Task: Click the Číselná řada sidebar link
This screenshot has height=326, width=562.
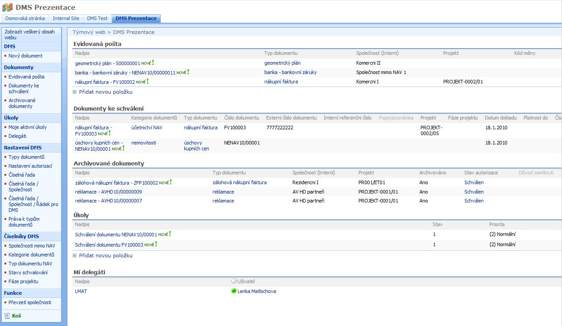Action: pos(22,175)
